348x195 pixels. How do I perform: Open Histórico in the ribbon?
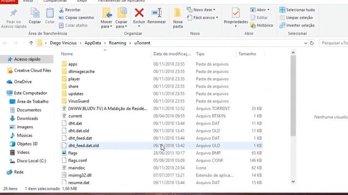262,25
